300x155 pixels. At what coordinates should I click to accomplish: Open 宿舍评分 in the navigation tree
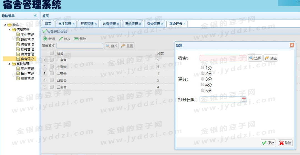click(27, 59)
